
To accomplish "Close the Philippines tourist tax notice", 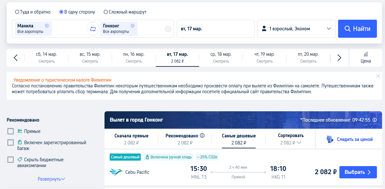I will click(378, 76).
